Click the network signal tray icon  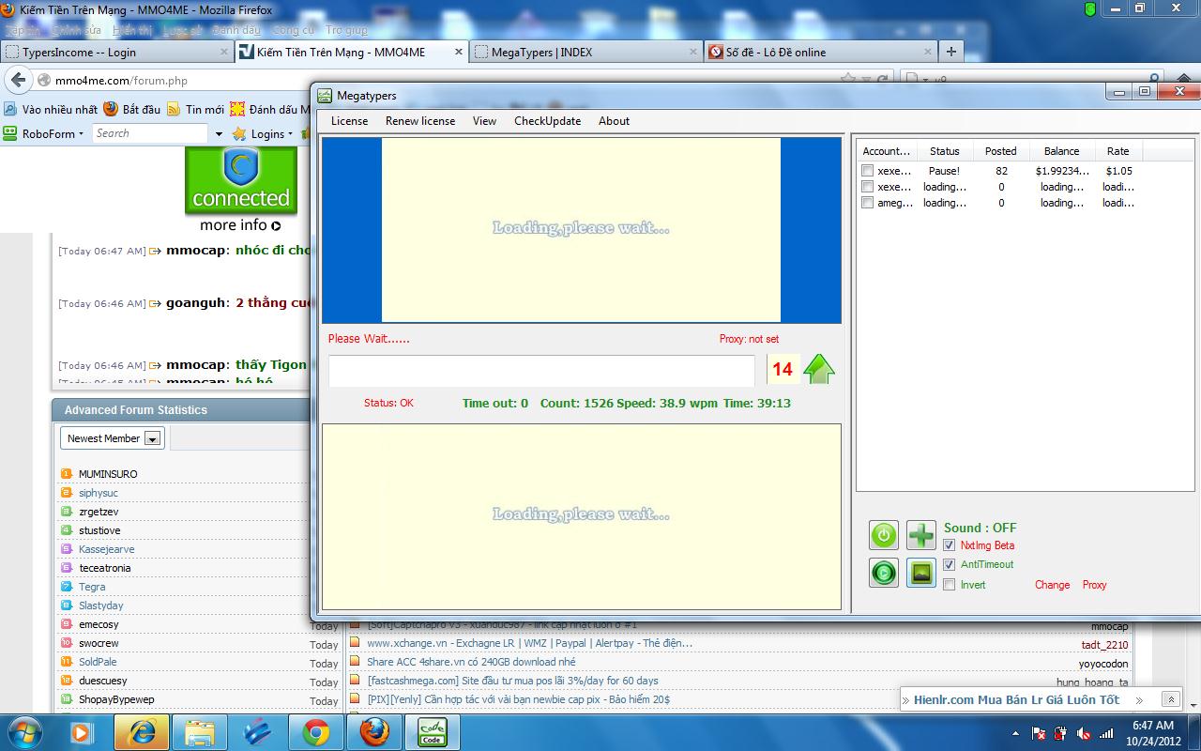1107,733
